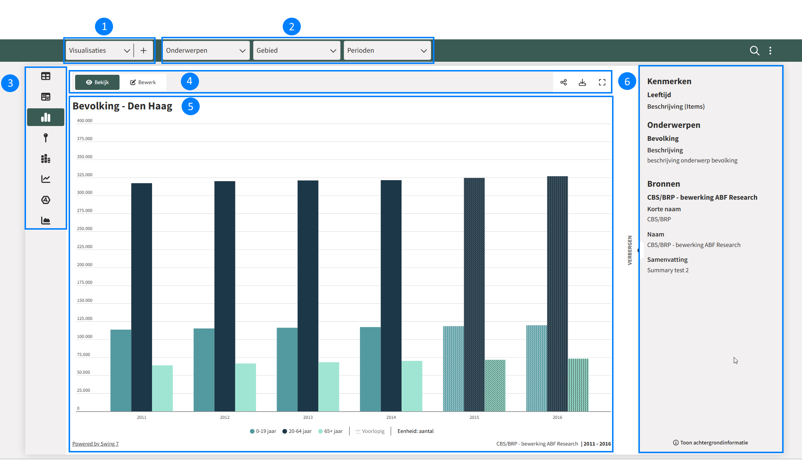
Task: Toggle the 0-19 jaar legend series
Action: 263,431
